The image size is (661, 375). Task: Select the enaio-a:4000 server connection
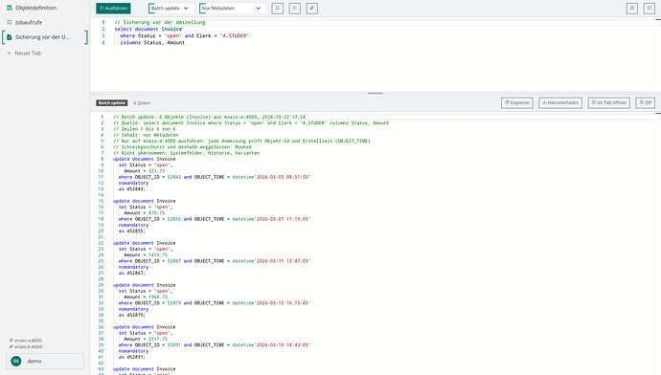click(26, 340)
